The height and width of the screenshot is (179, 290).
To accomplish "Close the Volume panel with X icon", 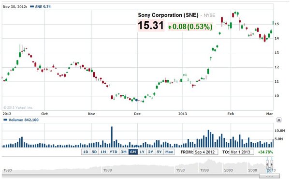I will pos(279,120).
